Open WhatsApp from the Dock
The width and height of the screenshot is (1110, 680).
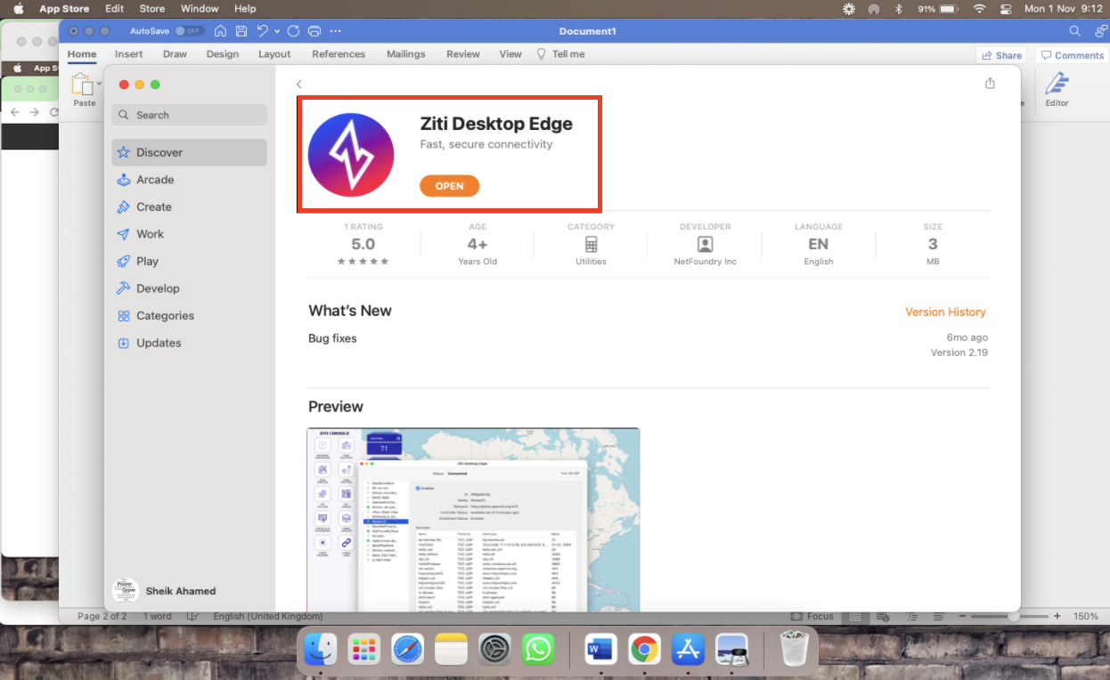tap(538, 649)
